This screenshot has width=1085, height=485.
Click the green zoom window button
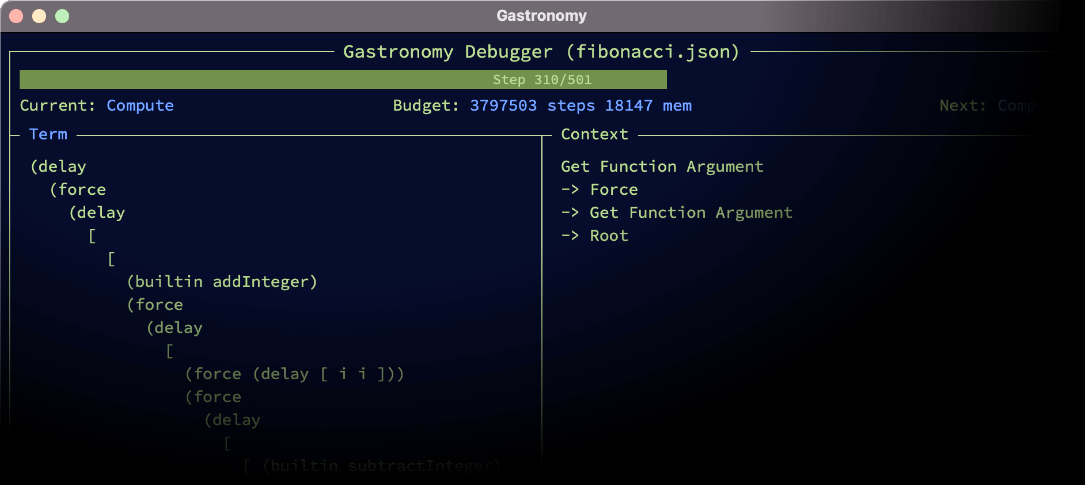click(x=62, y=16)
